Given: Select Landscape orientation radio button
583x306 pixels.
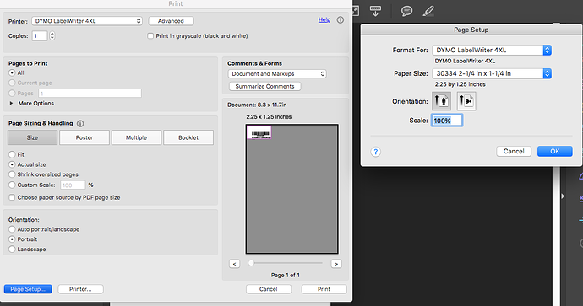Looking at the screenshot, I should pos(12,250).
